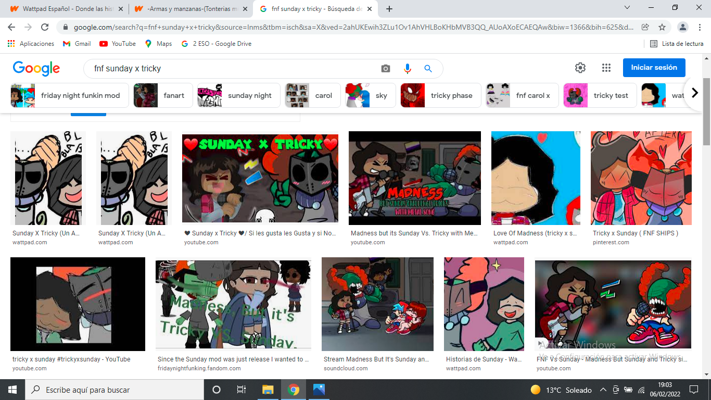This screenshot has height=400, width=711.
Task: Switch to Armas y manzanas tab
Action: (x=191, y=9)
